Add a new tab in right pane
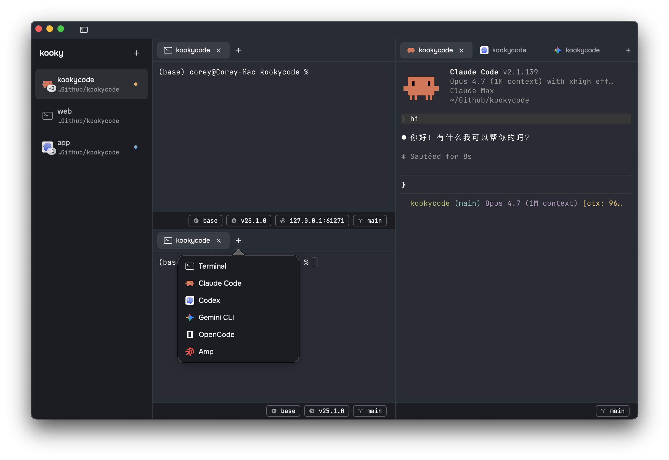Viewport: 669px width, 460px height. point(628,50)
